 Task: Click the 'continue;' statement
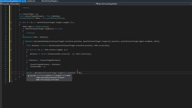pos(30,33)
